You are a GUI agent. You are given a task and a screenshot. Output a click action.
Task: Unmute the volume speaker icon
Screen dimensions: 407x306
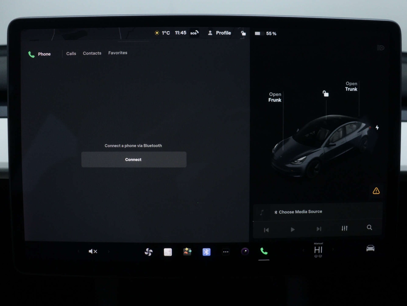93,251
